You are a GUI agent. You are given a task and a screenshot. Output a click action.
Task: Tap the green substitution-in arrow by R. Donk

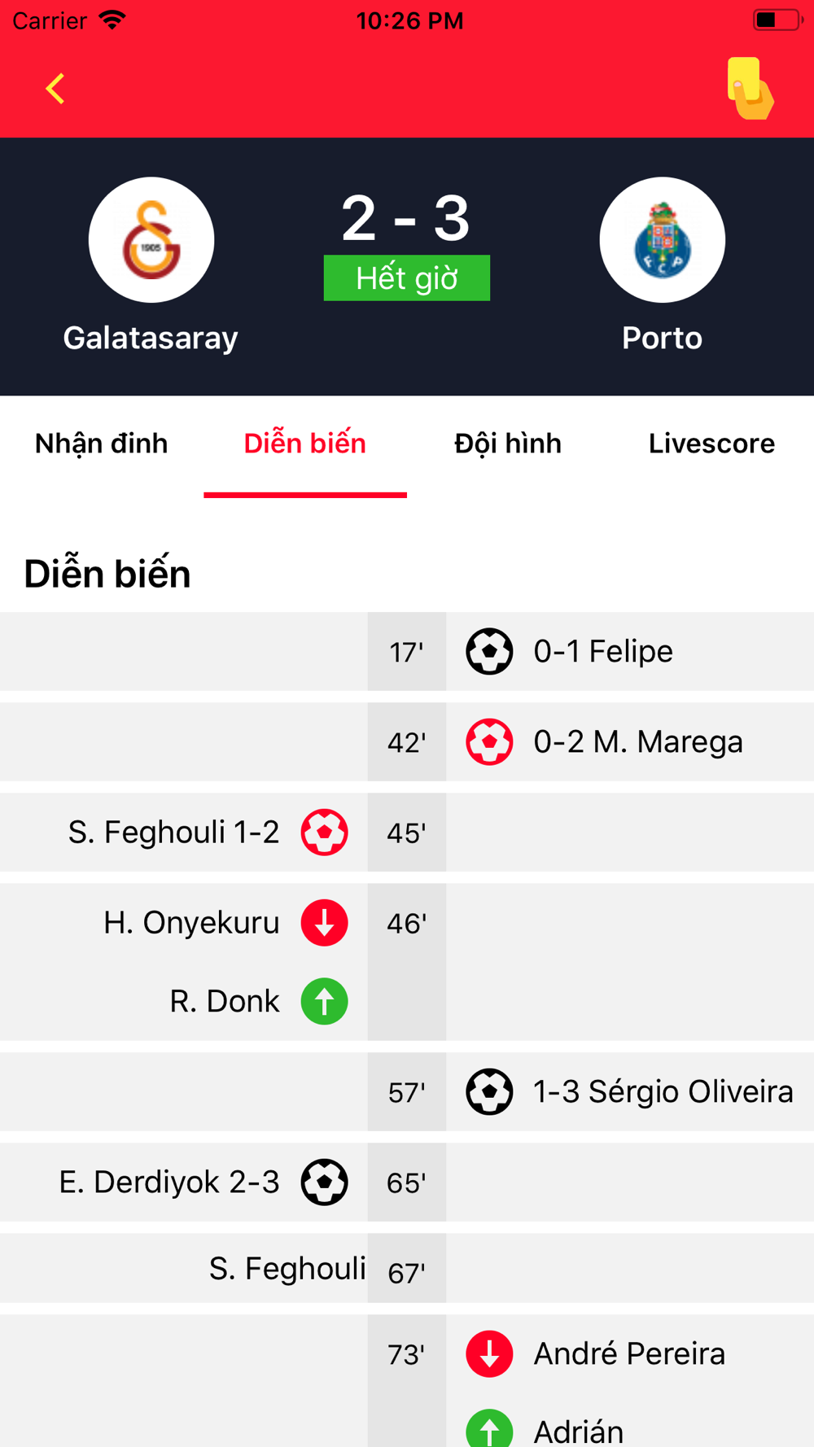pyautogui.click(x=325, y=1001)
